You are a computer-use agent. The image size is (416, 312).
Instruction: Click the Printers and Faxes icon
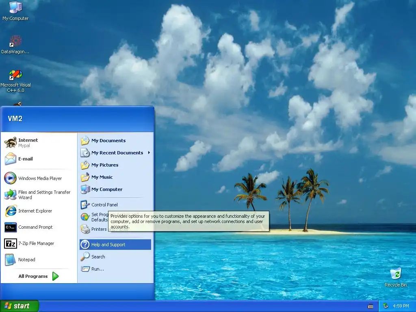tap(85, 229)
